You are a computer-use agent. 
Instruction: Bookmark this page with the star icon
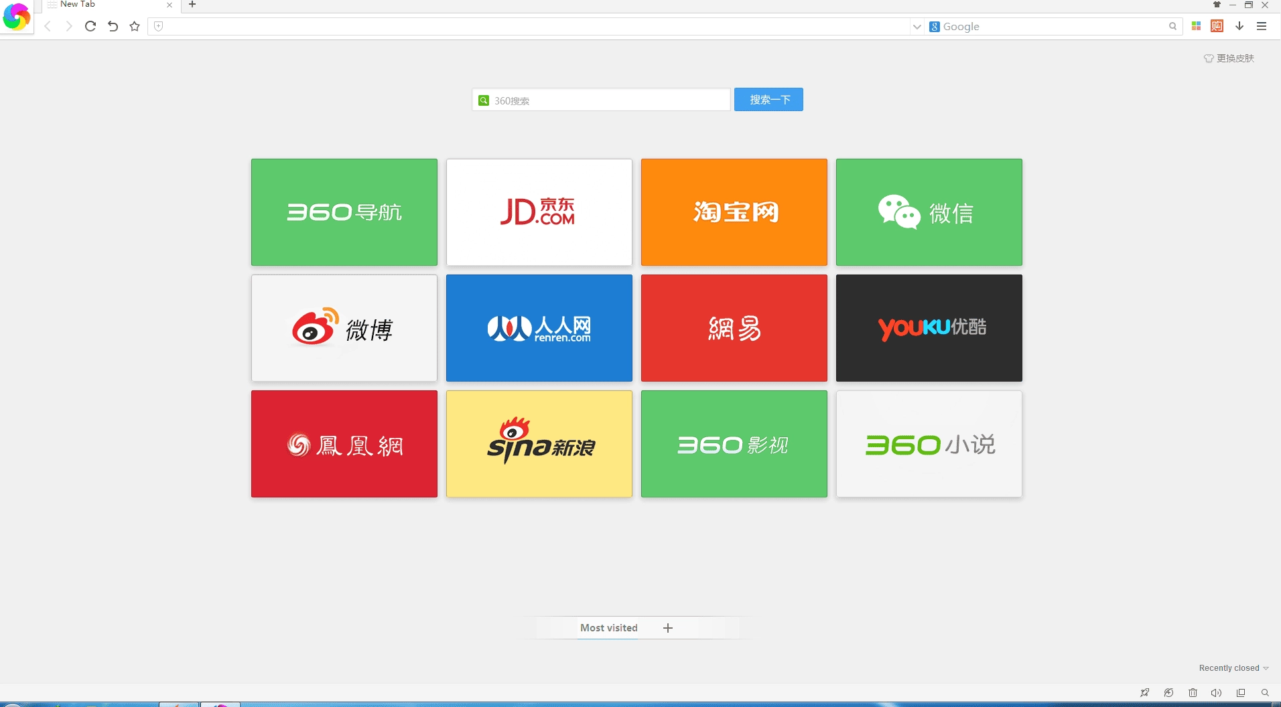[135, 26]
